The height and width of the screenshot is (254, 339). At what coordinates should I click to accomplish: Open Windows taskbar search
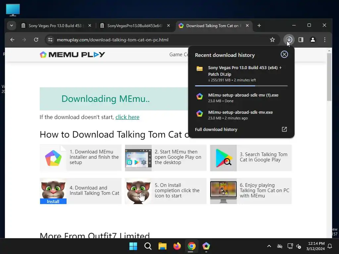pyautogui.click(x=148, y=246)
